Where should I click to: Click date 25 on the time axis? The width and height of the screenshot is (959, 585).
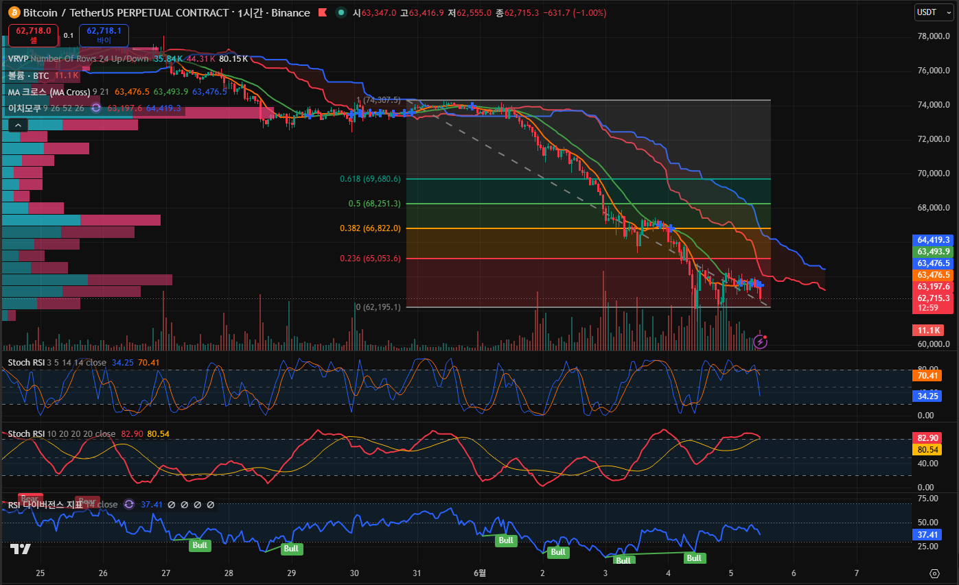40,573
